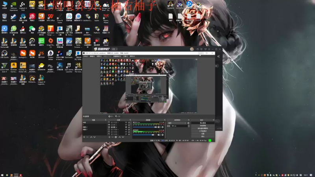Viewport: 315px width, 177px height.
Task: Open WeChat desktop icon
Action: (32, 30)
